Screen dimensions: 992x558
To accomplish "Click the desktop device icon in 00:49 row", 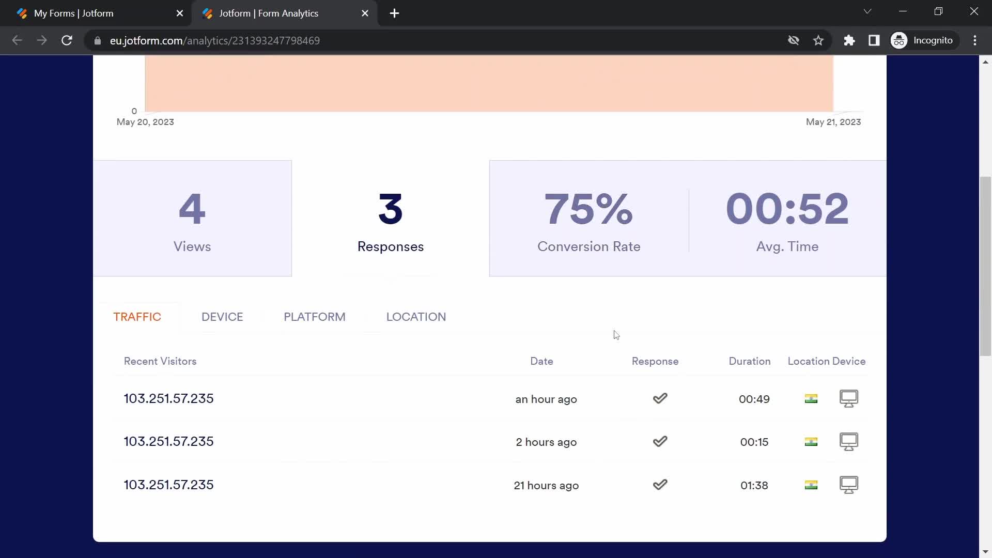I will [849, 398].
